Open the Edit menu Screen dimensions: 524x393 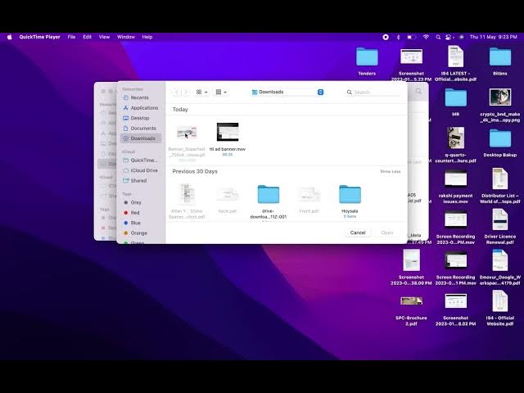pyautogui.click(x=88, y=37)
